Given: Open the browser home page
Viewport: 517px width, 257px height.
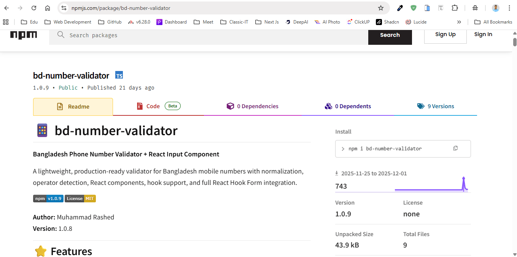Looking at the screenshot, I should [48, 8].
